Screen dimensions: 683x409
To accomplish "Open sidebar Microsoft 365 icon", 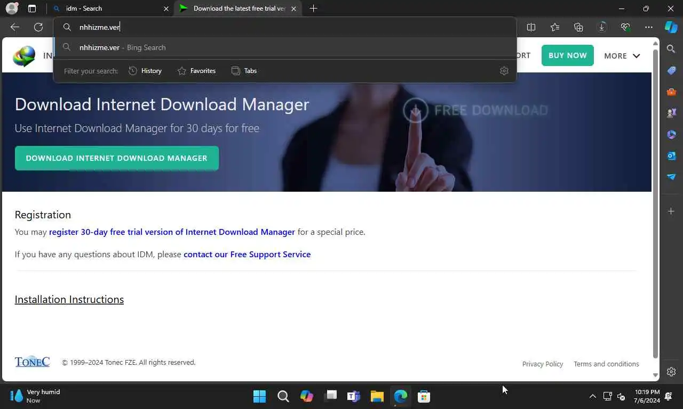I will pyautogui.click(x=671, y=134).
